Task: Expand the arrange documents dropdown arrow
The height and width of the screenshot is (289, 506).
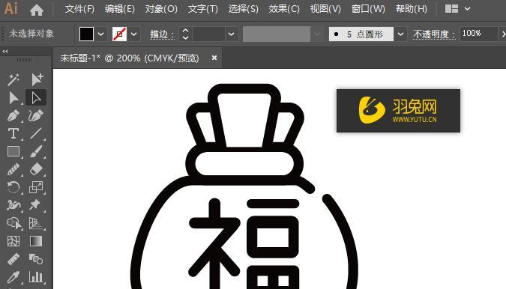Action: (467, 9)
